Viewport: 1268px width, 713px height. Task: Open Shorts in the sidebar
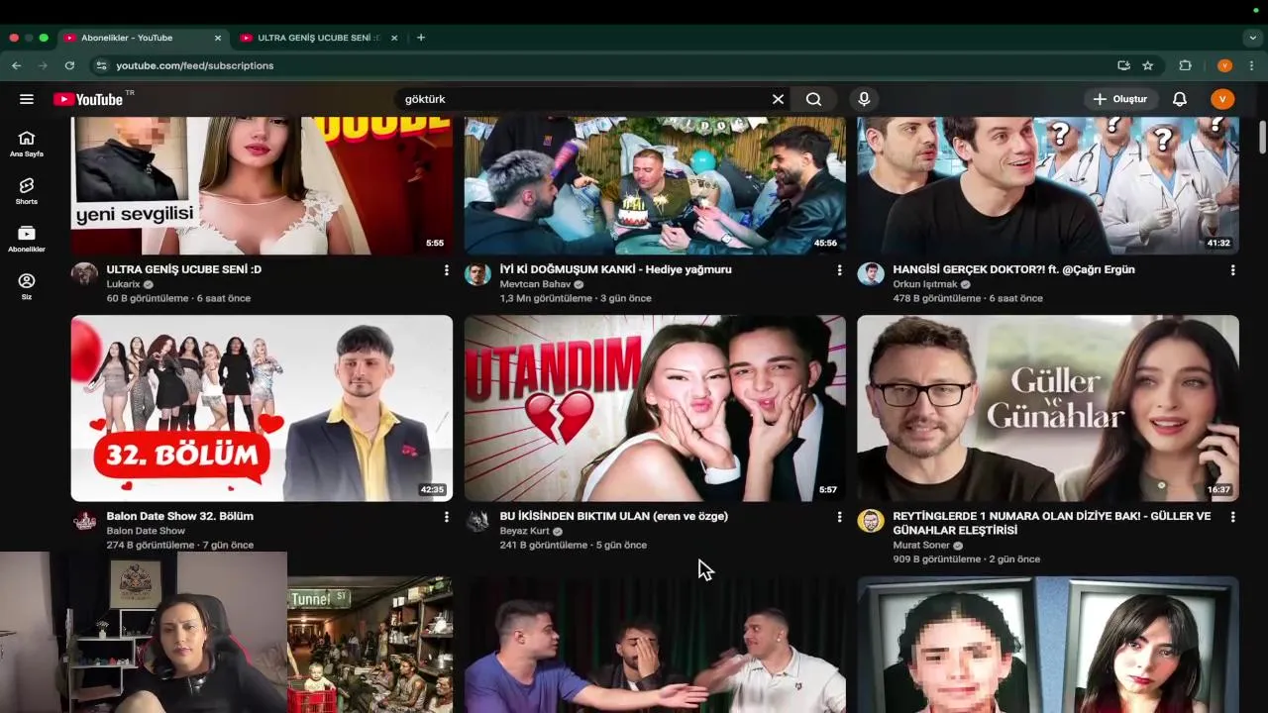[x=27, y=192]
